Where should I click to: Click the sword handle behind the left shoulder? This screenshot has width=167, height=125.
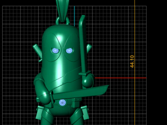point(37,53)
